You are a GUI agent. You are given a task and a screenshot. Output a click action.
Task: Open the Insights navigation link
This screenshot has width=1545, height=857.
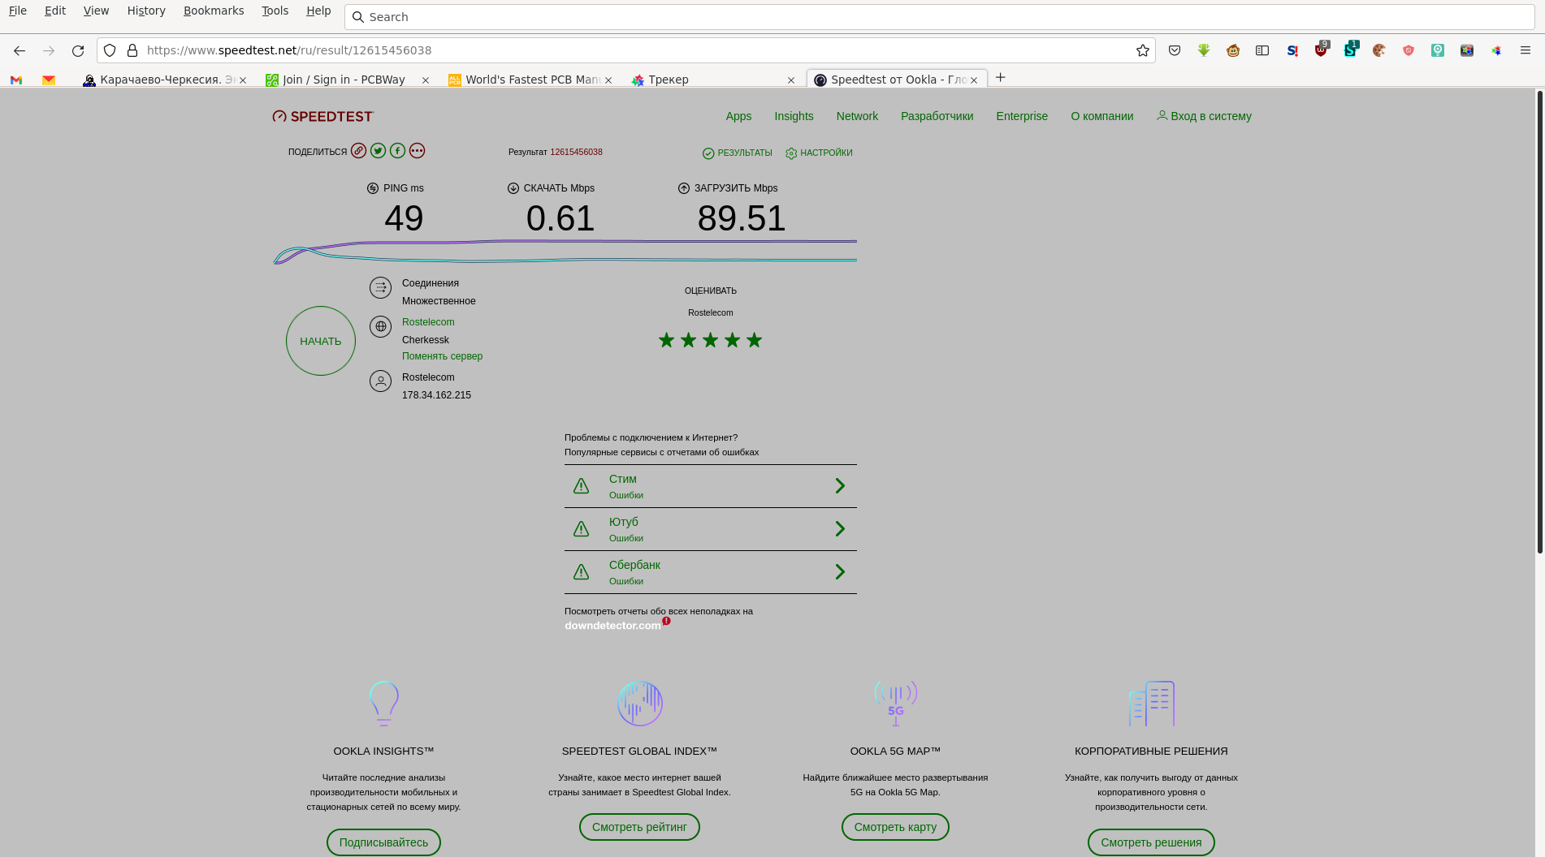click(x=794, y=116)
